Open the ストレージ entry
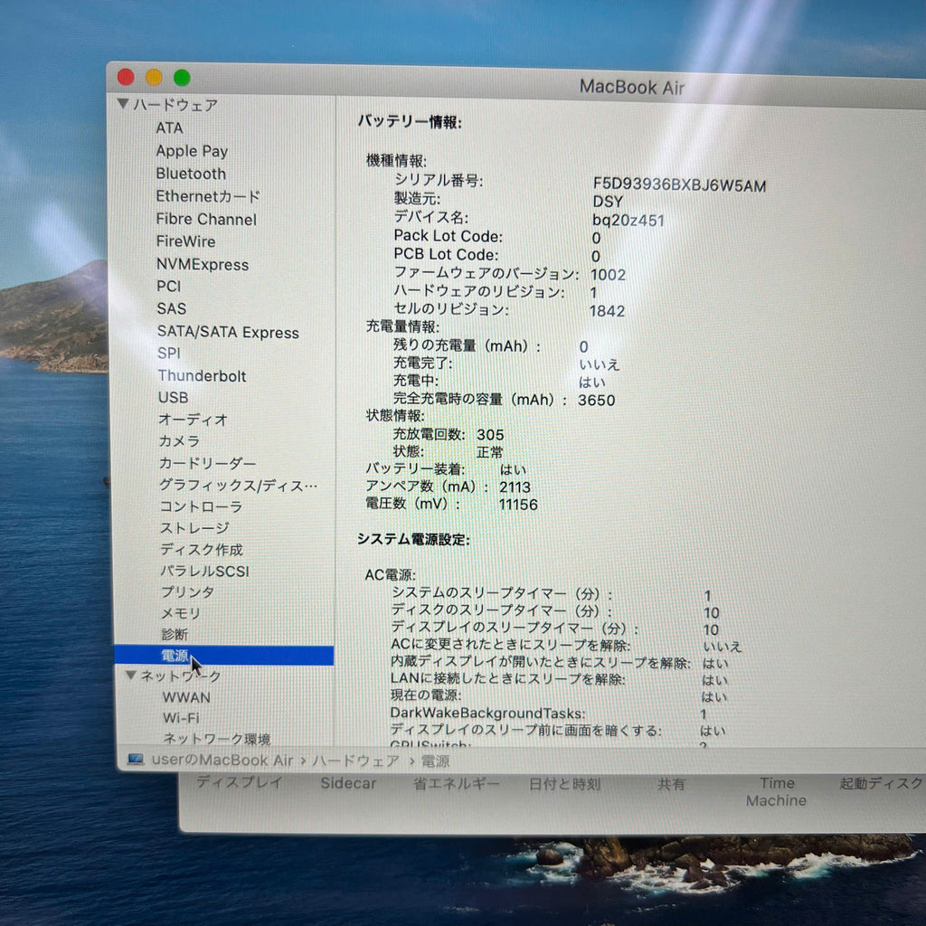This screenshot has width=926, height=926. pyautogui.click(x=195, y=527)
